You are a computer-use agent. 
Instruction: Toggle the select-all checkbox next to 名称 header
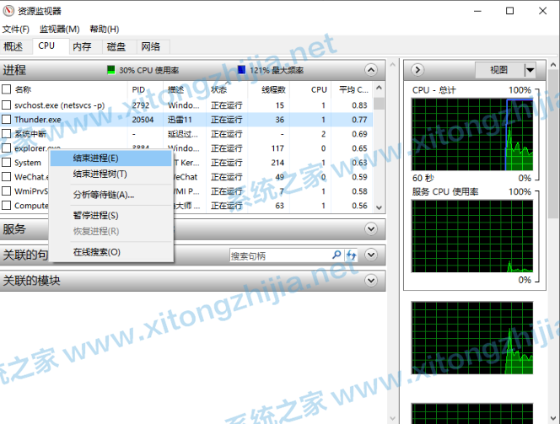click(x=7, y=89)
